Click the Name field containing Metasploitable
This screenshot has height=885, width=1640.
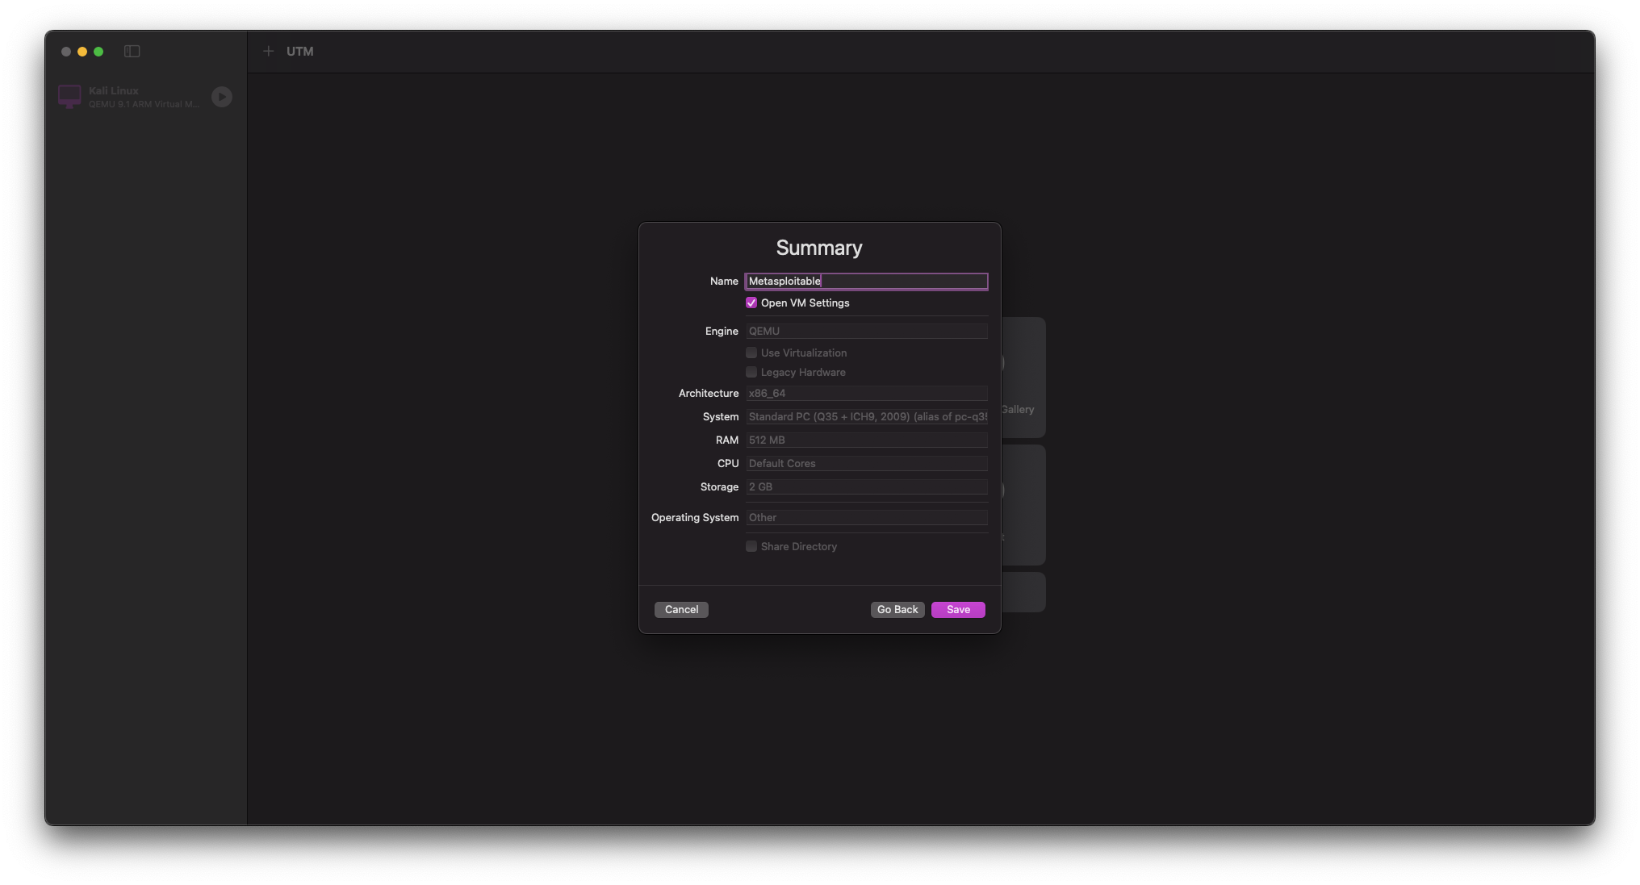866,282
